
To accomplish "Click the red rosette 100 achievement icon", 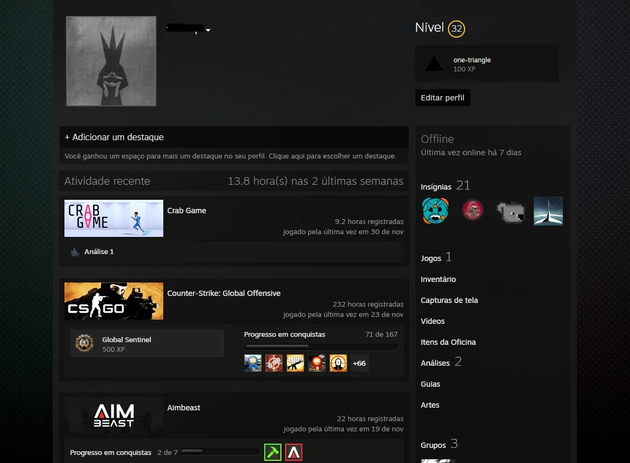I will [316, 363].
